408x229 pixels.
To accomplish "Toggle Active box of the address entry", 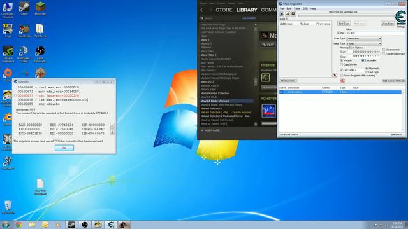I will coord(281,92).
